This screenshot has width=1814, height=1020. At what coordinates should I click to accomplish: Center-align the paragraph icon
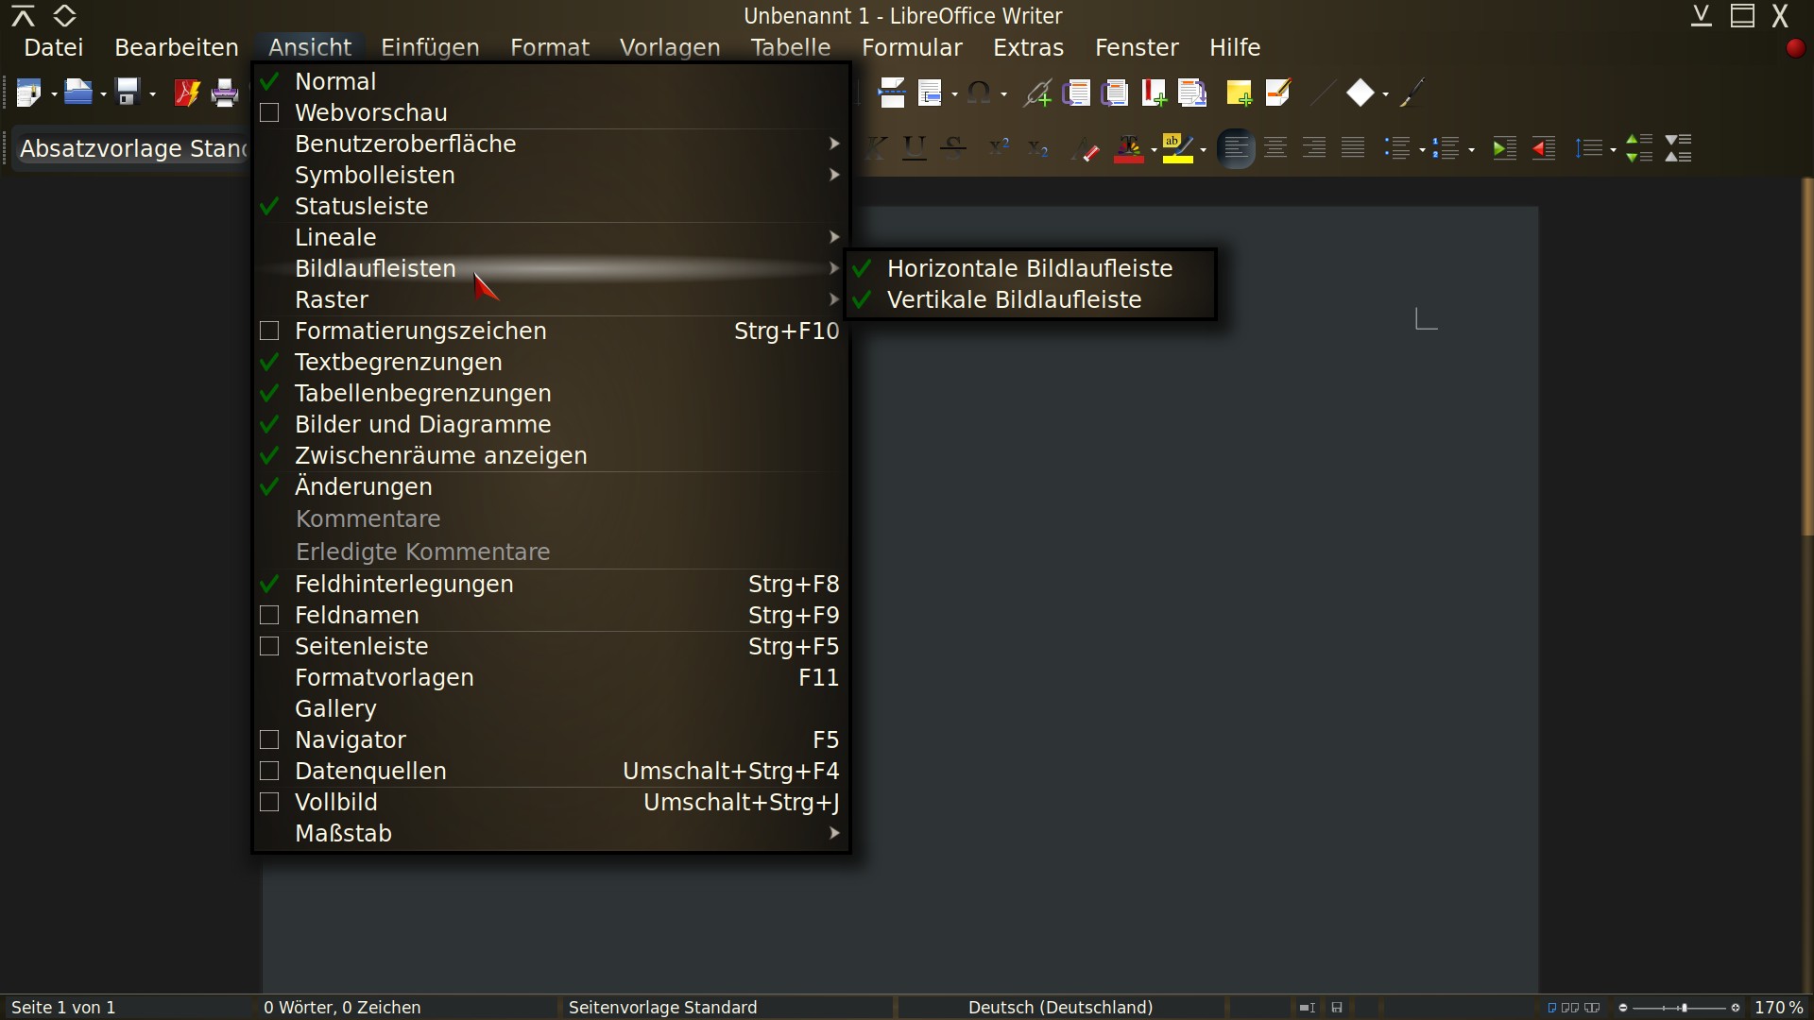pos(1275,148)
